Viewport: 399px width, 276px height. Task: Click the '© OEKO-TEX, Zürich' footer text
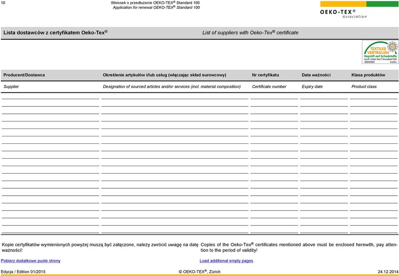199,272
